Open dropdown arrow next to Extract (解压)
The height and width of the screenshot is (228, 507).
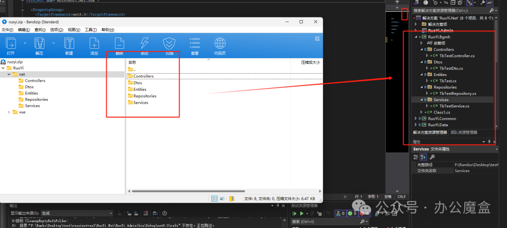(x=54, y=43)
